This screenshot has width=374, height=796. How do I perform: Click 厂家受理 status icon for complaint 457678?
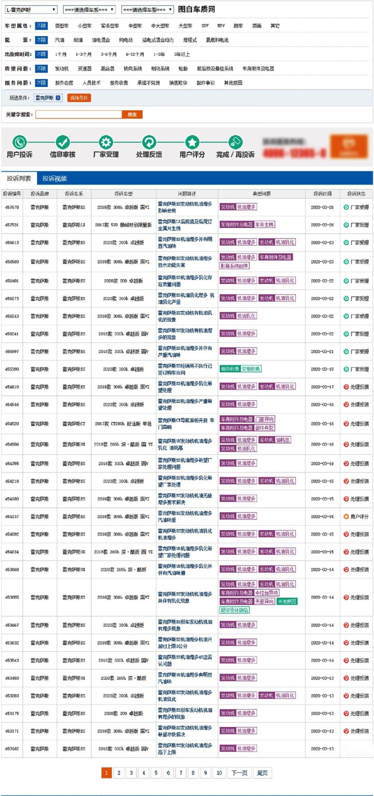point(346,207)
